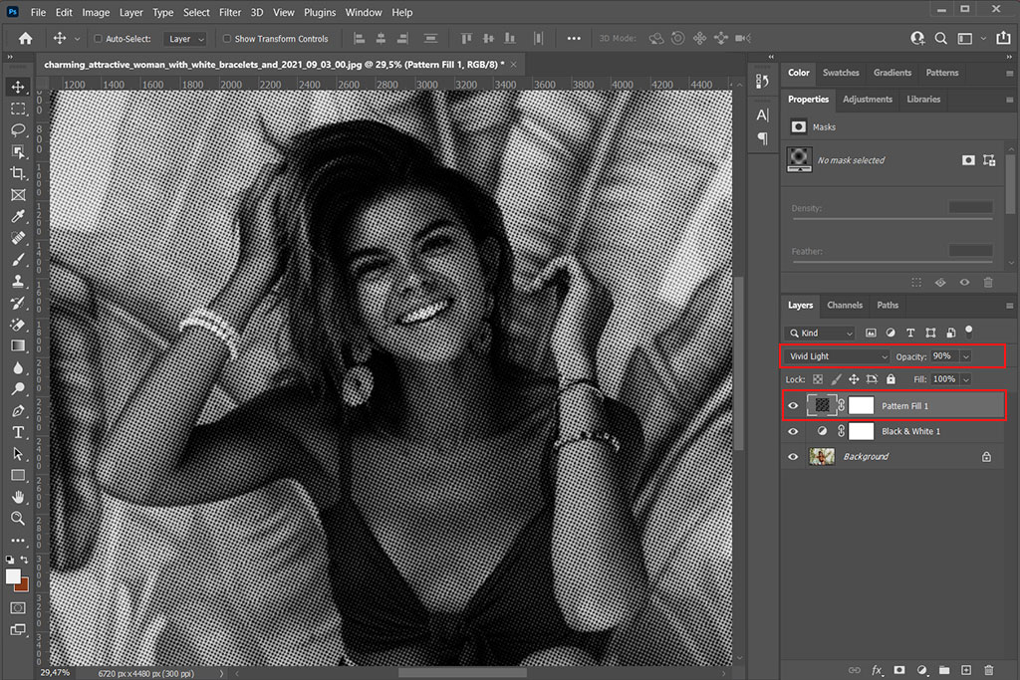Open Color panel flyout menu
This screenshot has width=1020, height=680.
(x=1010, y=74)
